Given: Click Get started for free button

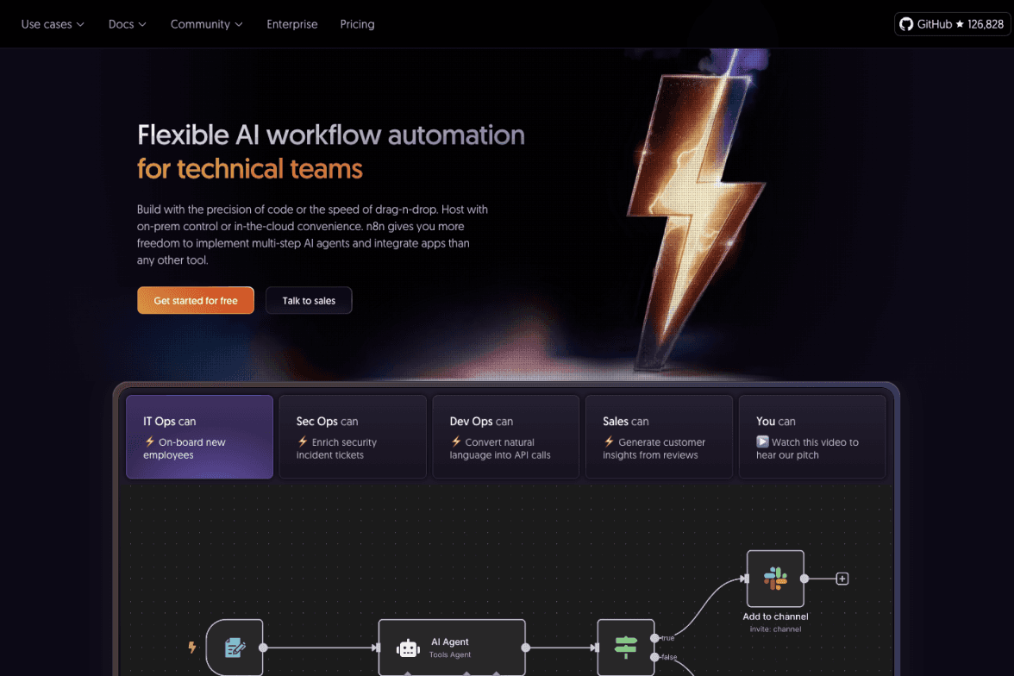Looking at the screenshot, I should (x=195, y=300).
